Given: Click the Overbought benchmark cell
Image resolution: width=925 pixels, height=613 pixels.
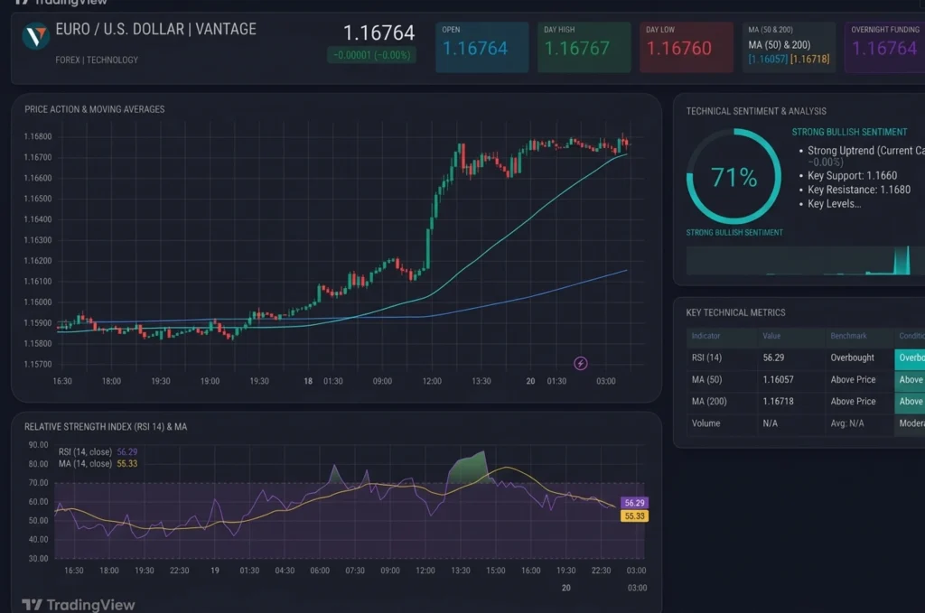Looking at the screenshot, I should [x=853, y=358].
